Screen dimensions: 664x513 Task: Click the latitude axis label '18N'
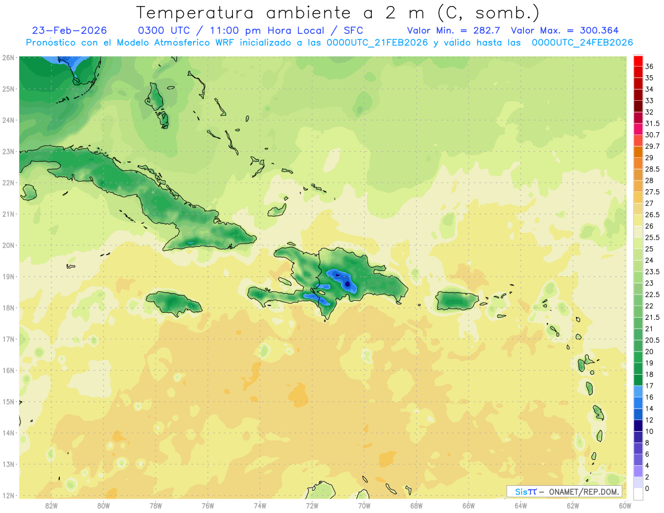point(8,308)
